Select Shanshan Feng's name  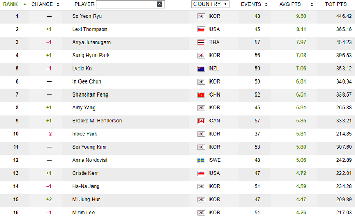pos(90,94)
